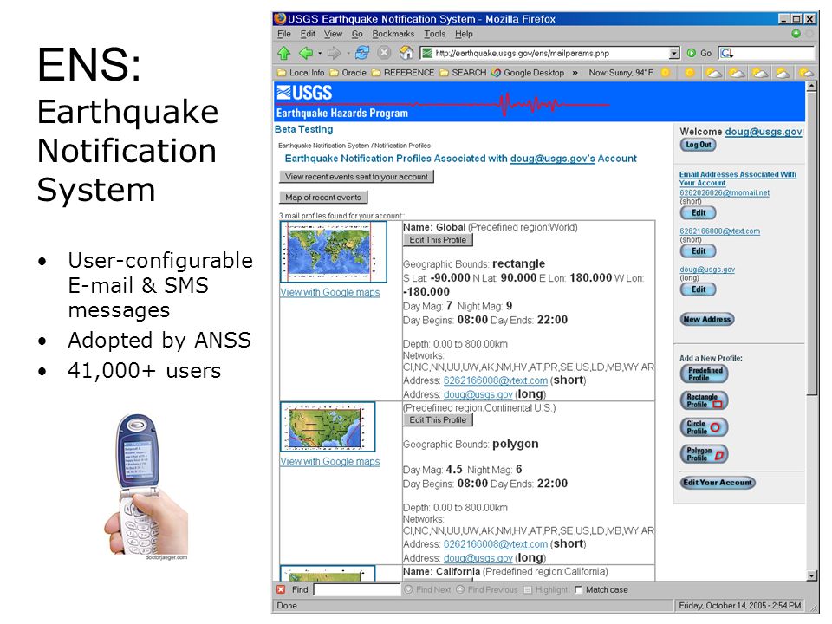The image size is (832, 624).
Task: Reload the page with the Refresh icon
Action: 362,53
